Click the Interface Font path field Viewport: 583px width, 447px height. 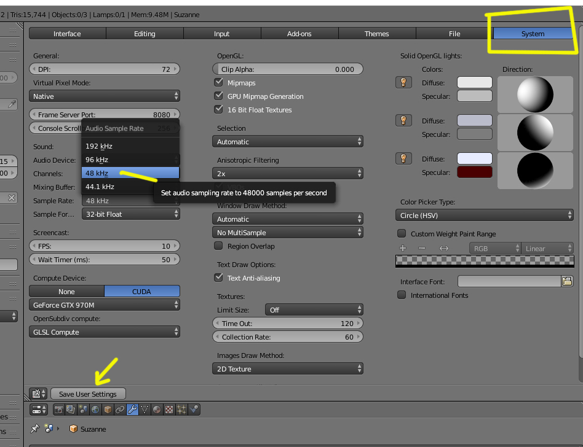click(x=509, y=281)
